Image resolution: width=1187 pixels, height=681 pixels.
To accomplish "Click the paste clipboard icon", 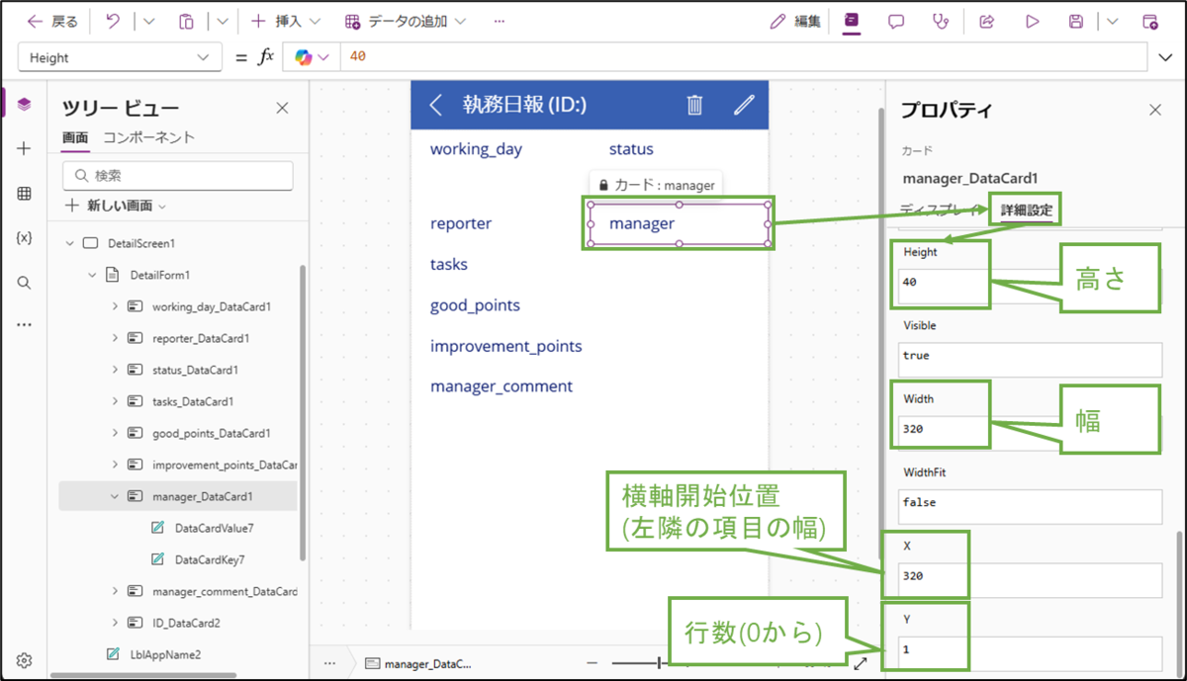I will 186,21.
